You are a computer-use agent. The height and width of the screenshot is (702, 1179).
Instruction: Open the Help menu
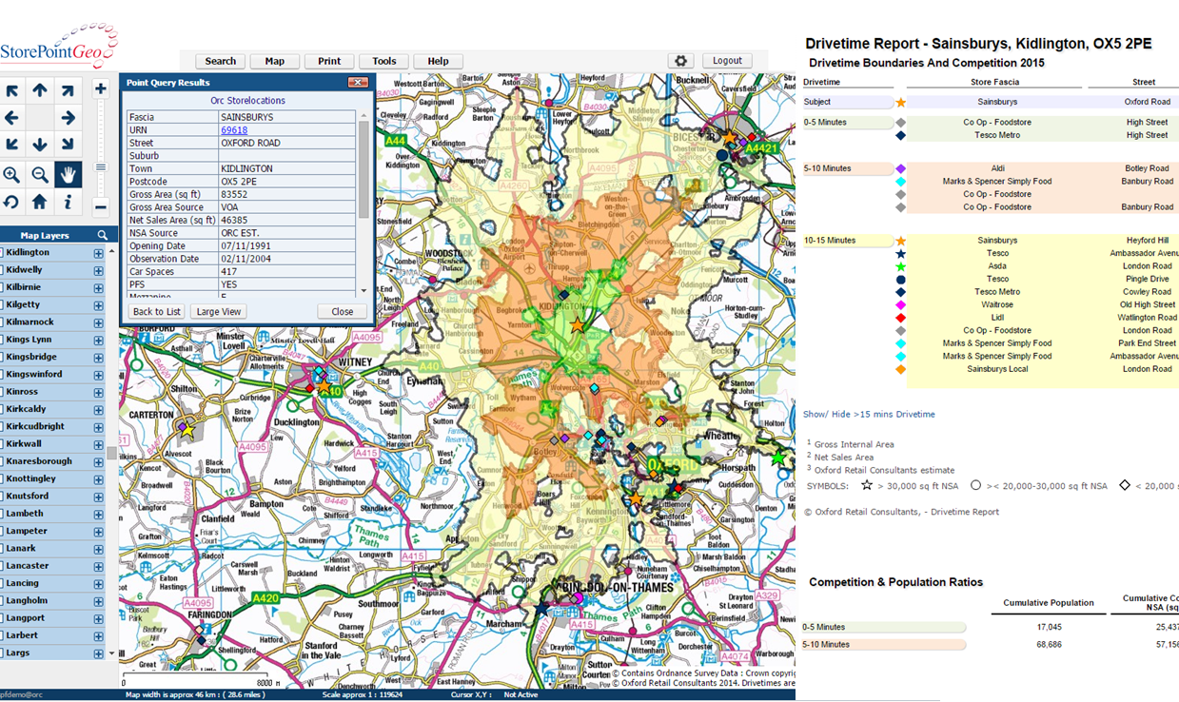click(439, 61)
